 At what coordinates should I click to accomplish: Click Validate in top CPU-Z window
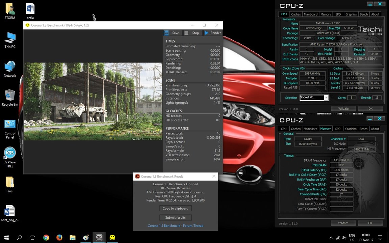click(343, 109)
